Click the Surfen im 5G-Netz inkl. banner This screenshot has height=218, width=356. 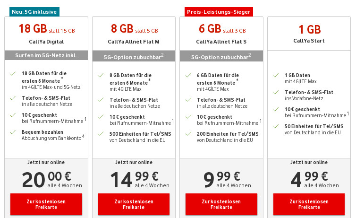coord(46,55)
